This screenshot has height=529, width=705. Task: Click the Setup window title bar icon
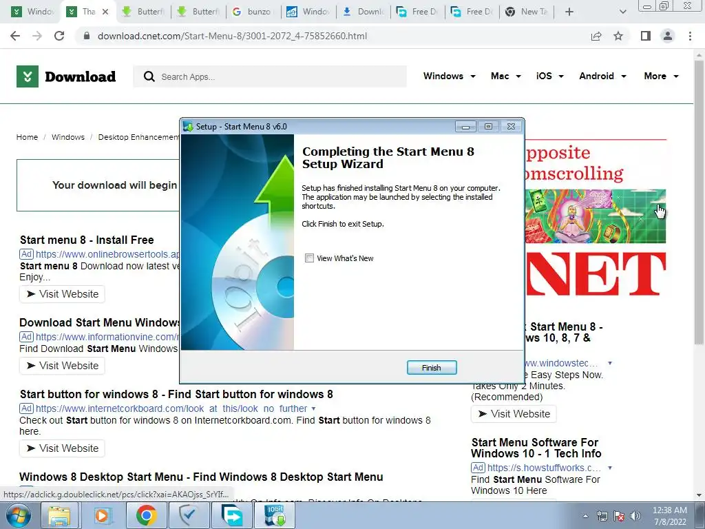(x=189, y=127)
